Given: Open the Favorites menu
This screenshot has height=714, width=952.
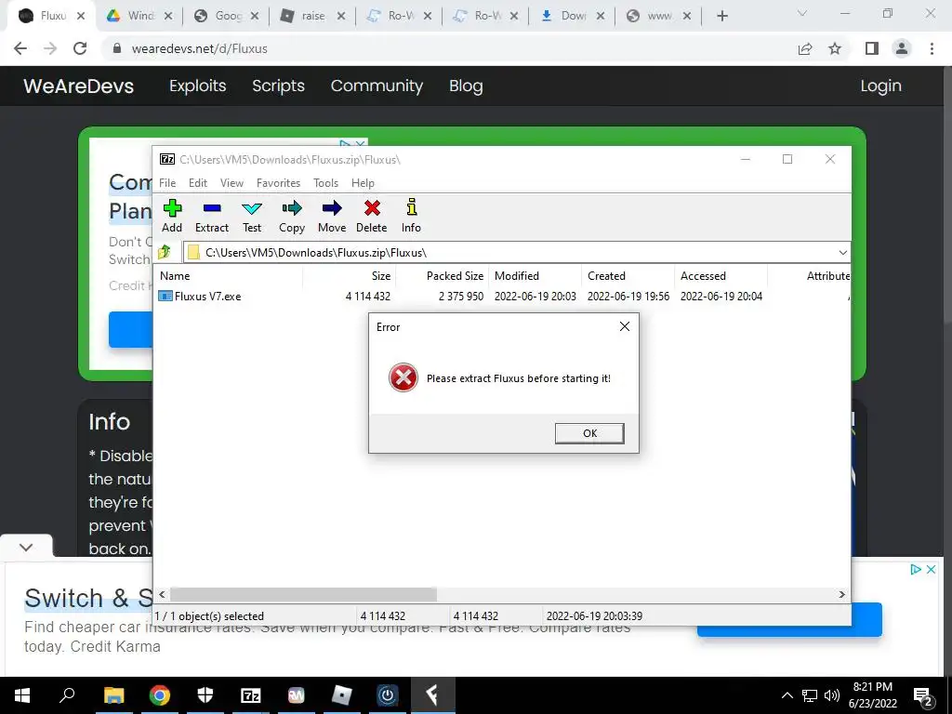Looking at the screenshot, I should tap(278, 183).
